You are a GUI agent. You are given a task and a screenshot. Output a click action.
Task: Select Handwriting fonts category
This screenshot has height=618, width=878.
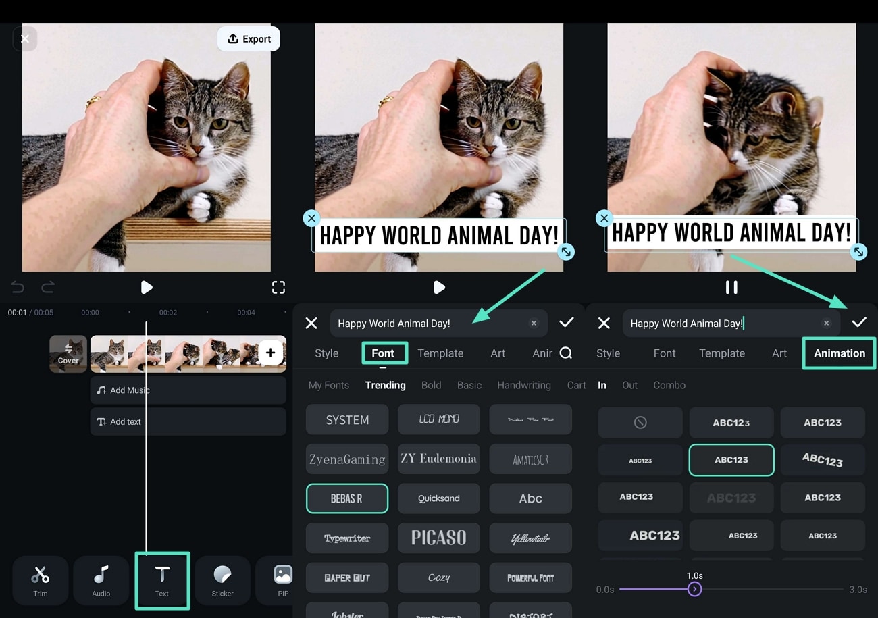(x=524, y=385)
